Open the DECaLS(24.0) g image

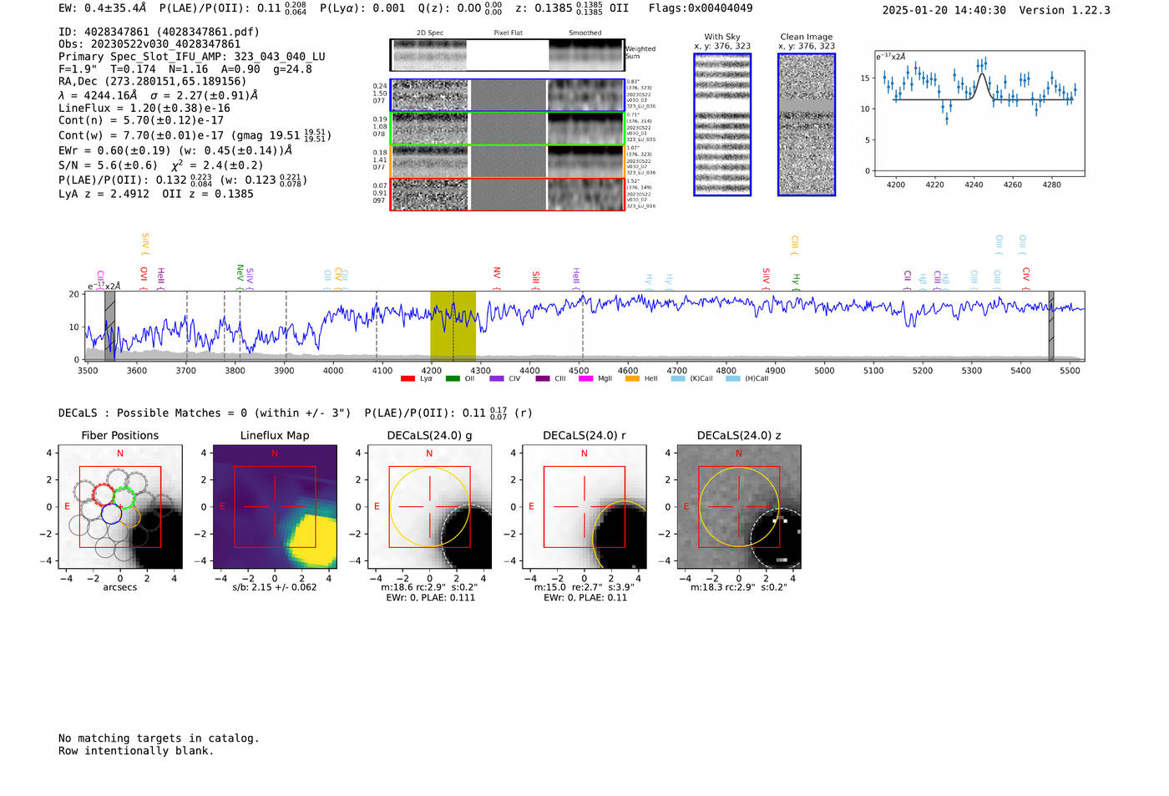(429, 507)
